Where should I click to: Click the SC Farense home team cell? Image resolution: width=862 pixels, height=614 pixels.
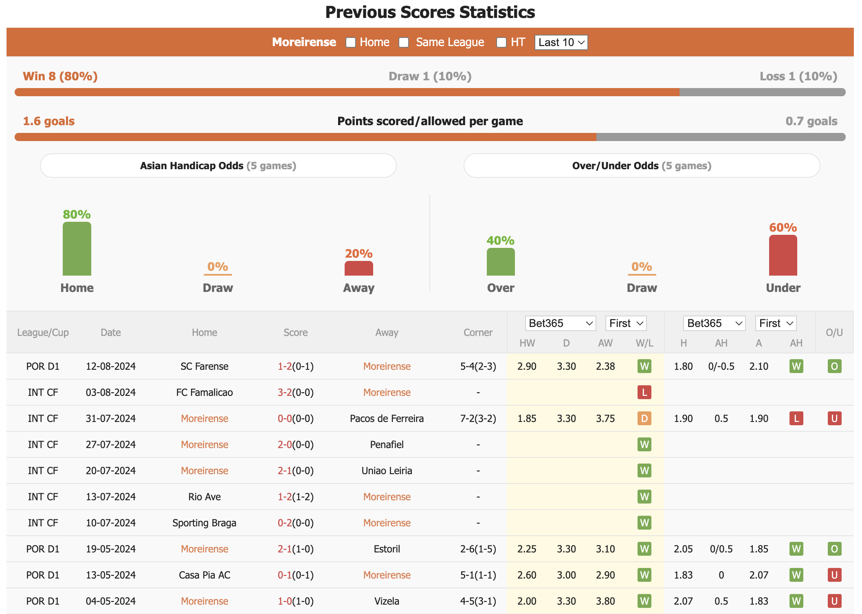205,366
